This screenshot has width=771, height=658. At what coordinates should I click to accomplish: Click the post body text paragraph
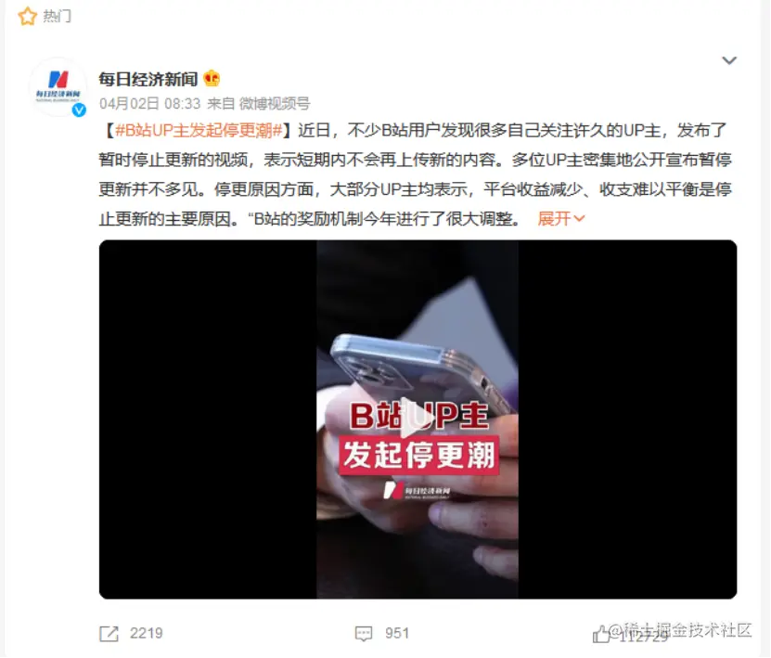[415, 174]
